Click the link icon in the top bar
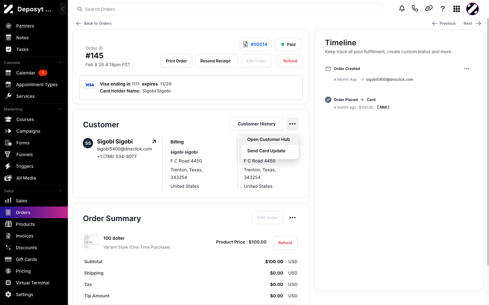 429,9
